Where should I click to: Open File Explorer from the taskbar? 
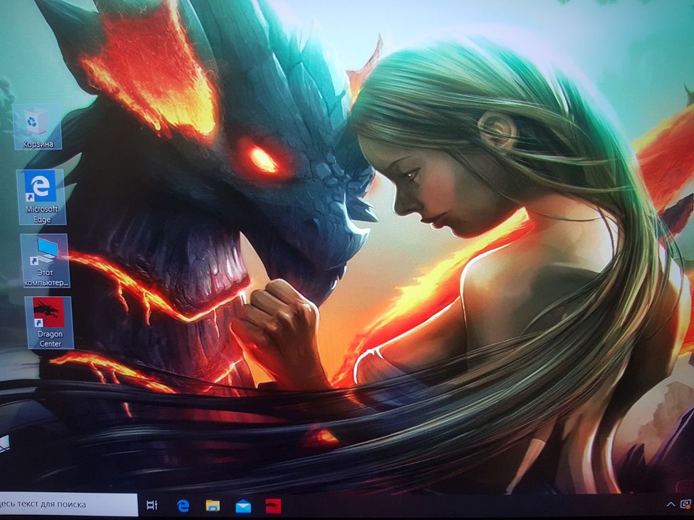[213, 505]
